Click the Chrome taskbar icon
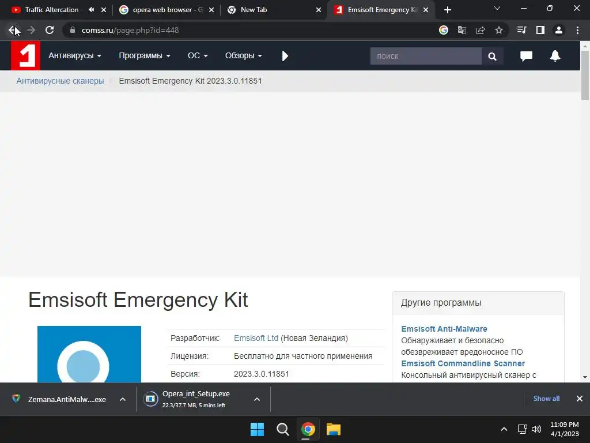Screen dimensions: 590x443 [x=308, y=429]
